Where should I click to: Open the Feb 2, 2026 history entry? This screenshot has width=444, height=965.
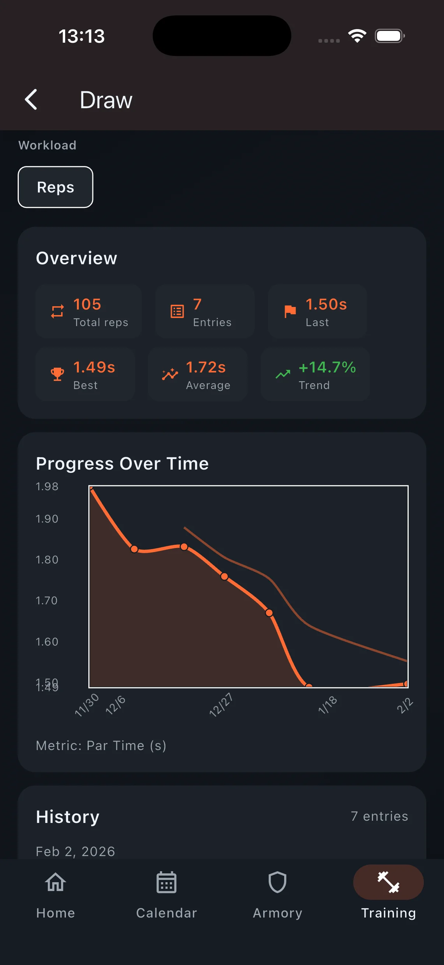[75, 851]
